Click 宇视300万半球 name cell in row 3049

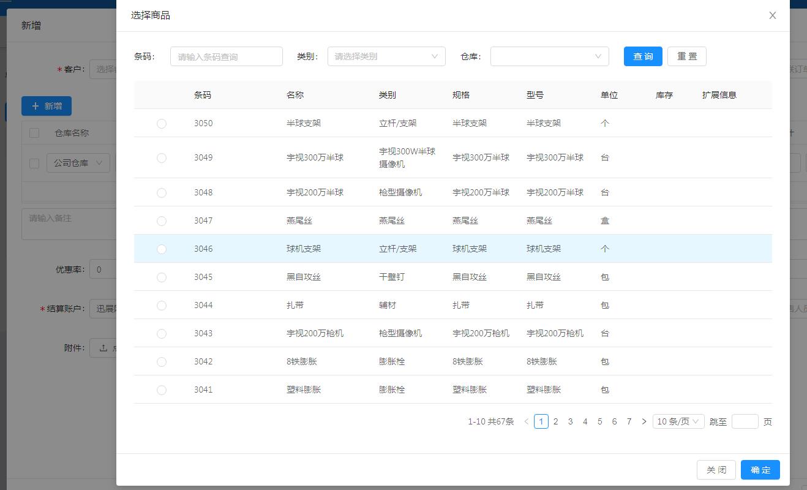[x=315, y=157]
